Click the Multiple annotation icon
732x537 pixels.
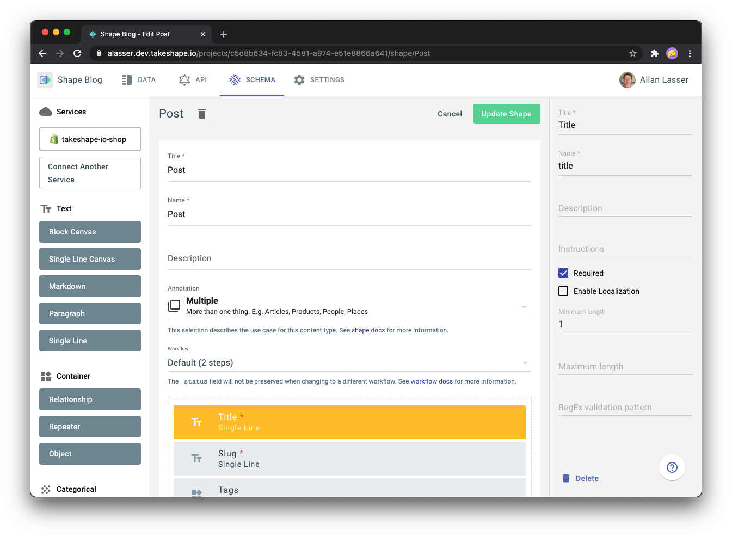pos(174,306)
